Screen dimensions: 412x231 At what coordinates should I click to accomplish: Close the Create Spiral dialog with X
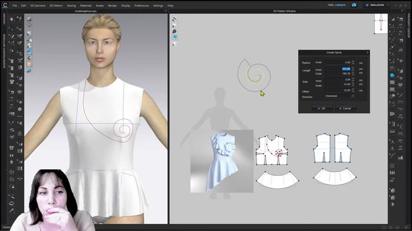click(x=368, y=53)
